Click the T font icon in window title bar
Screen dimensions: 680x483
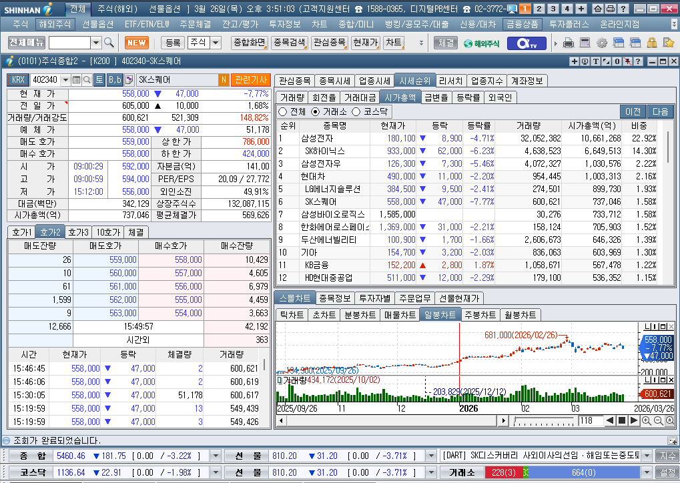coord(596,61)
